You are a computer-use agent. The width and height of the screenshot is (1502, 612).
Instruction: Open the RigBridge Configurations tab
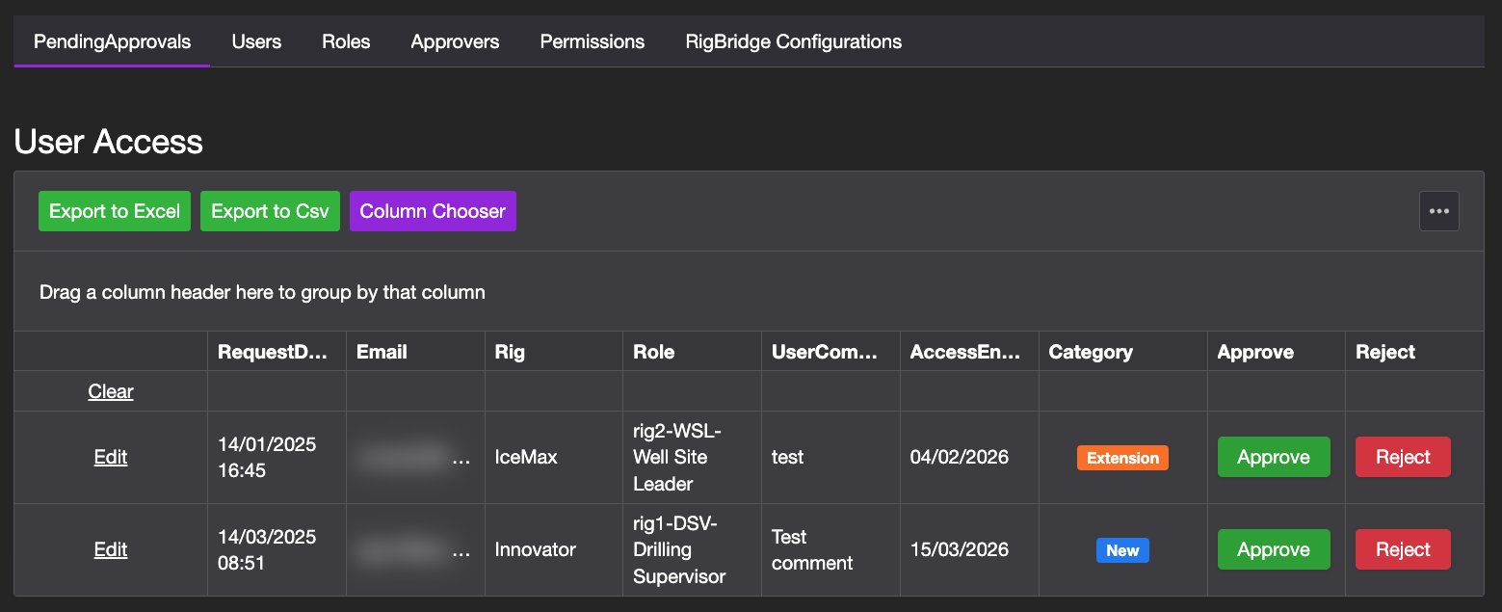point(792,41)
